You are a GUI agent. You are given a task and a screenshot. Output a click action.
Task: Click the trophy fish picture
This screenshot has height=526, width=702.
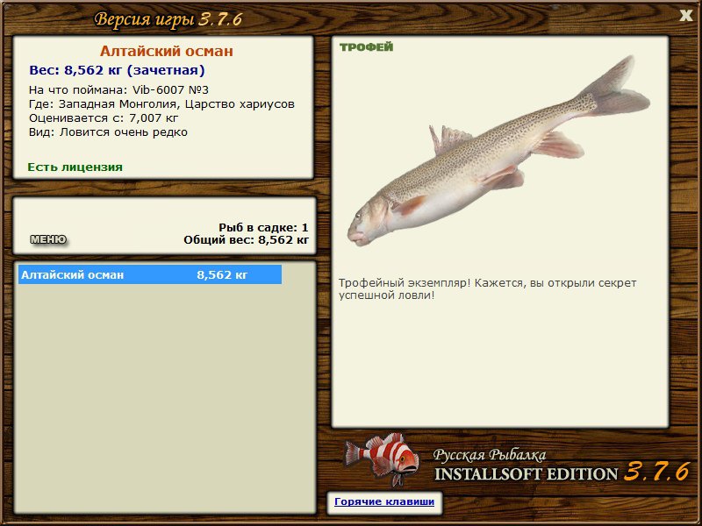pyautogui.click(x=498, y=152)
